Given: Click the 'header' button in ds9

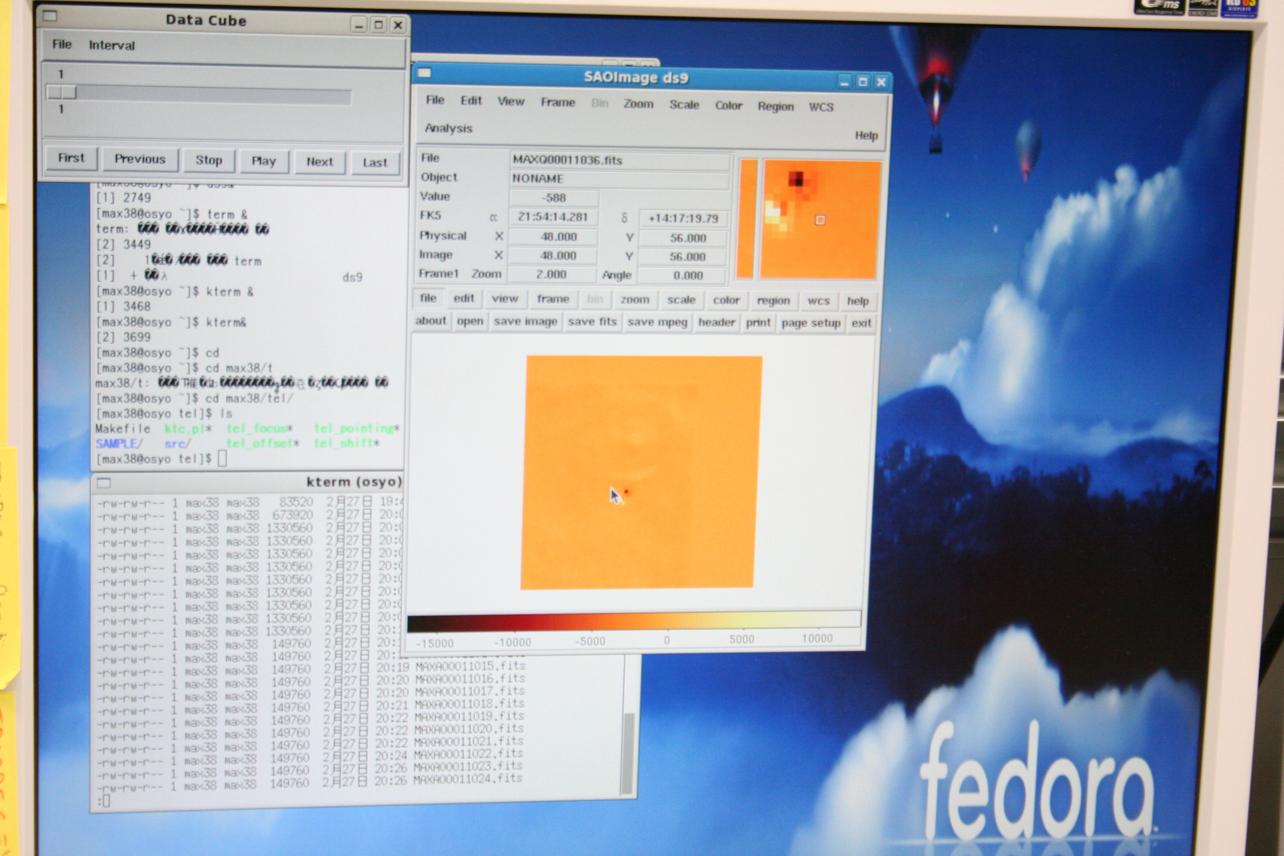Looking at the screenshot, I should pos(717,322).
